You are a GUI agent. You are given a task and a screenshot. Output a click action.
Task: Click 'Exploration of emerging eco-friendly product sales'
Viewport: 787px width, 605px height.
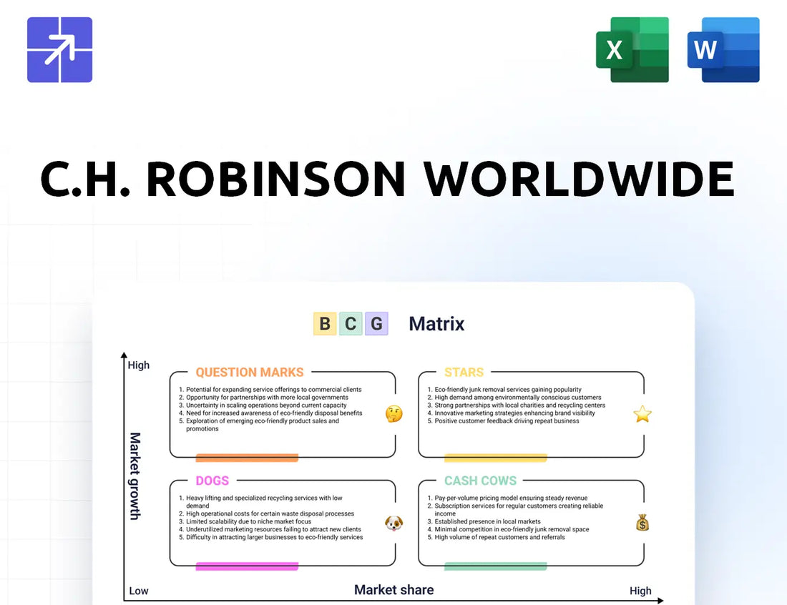(x=263, y=425)
